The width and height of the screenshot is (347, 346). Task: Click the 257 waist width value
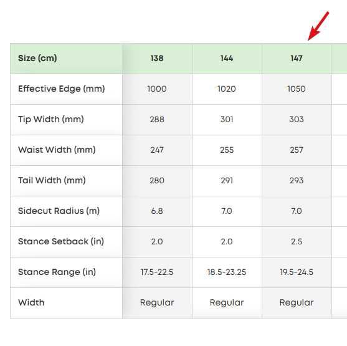[x=297, y=150]
